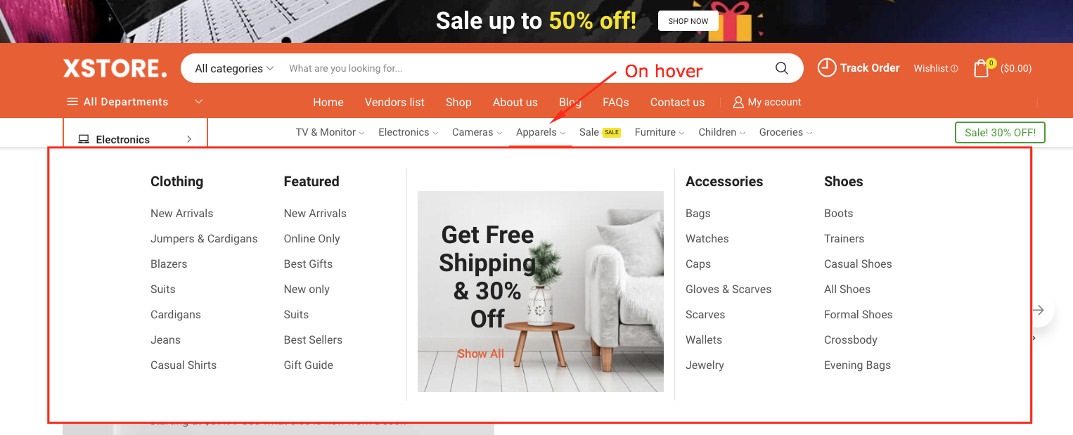Image resolution: width=1073 pixels, height=435 pixels.
Task: Click the search magnifier icon
Action: click(x=781, y=68)
